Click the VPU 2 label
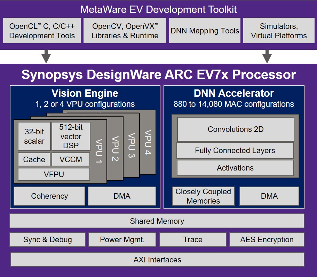317x277 pixels. click(x=115, y=148)
